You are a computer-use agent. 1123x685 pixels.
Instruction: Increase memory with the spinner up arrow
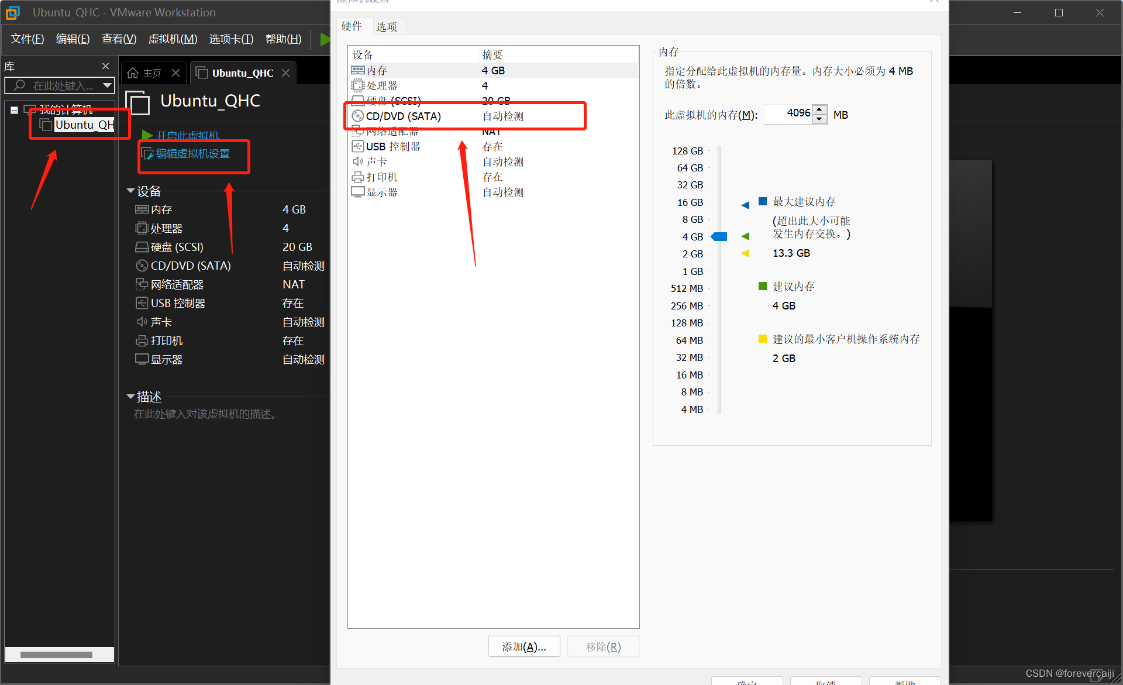[819, 109]
